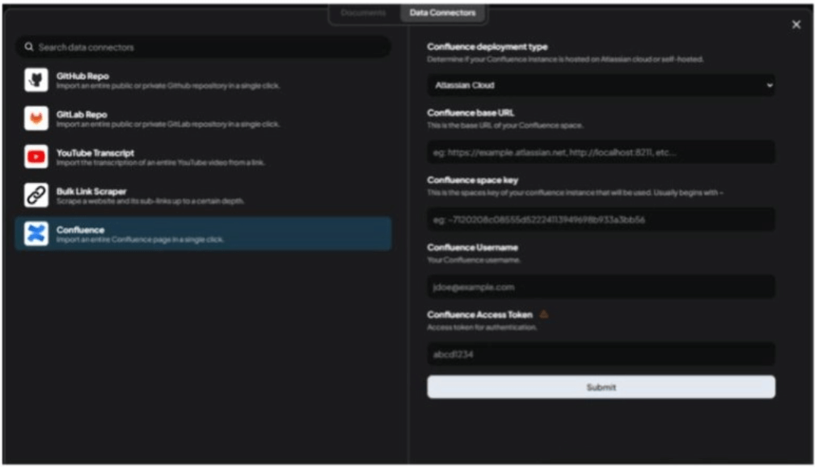The image size is (815, 467).
Task: Click the Confluence logo icon
Action: pos(36,234)
